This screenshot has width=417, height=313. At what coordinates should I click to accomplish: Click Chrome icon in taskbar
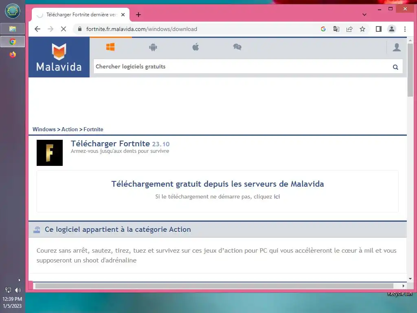click(x=13, y=42)
